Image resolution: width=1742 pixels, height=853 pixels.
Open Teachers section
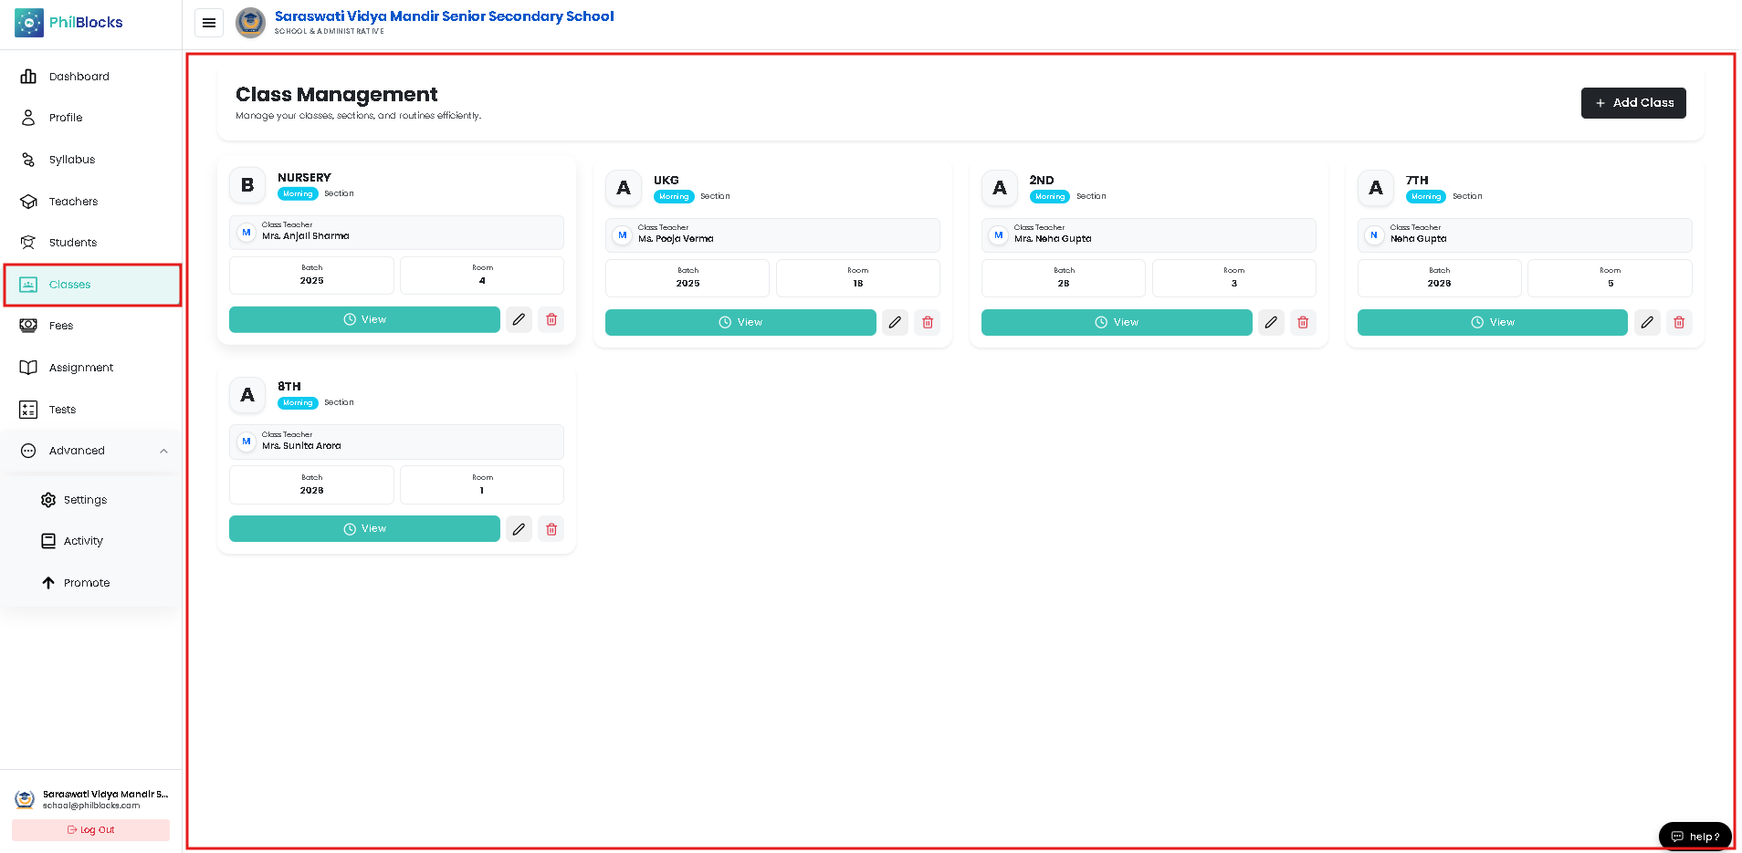point(73,202)
